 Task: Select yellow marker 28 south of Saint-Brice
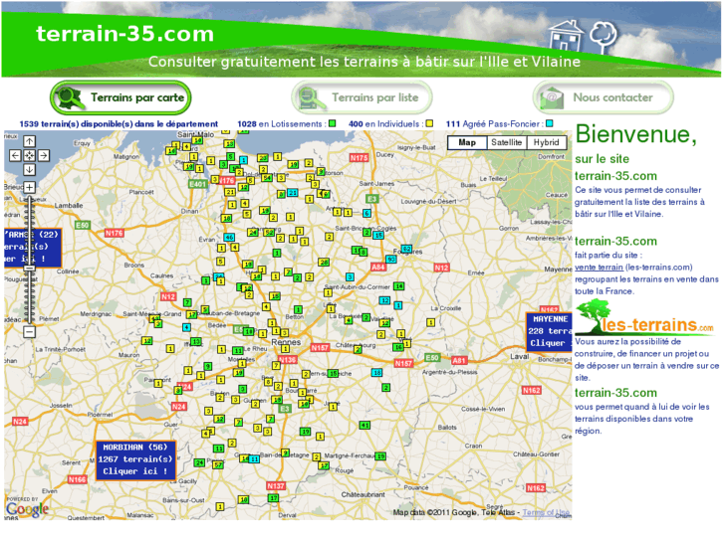[x=324, y=262]
